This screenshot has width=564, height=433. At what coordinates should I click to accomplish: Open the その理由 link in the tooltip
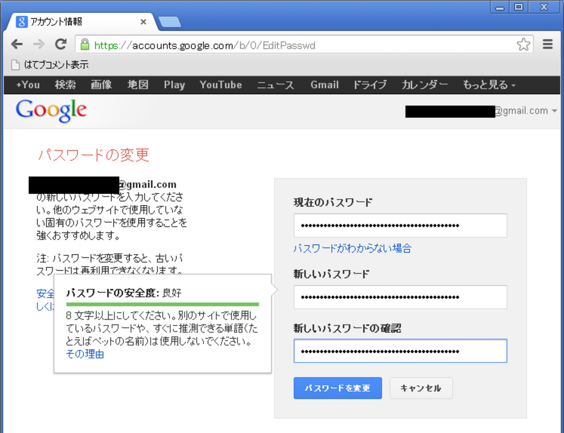[x=85, y=354]
